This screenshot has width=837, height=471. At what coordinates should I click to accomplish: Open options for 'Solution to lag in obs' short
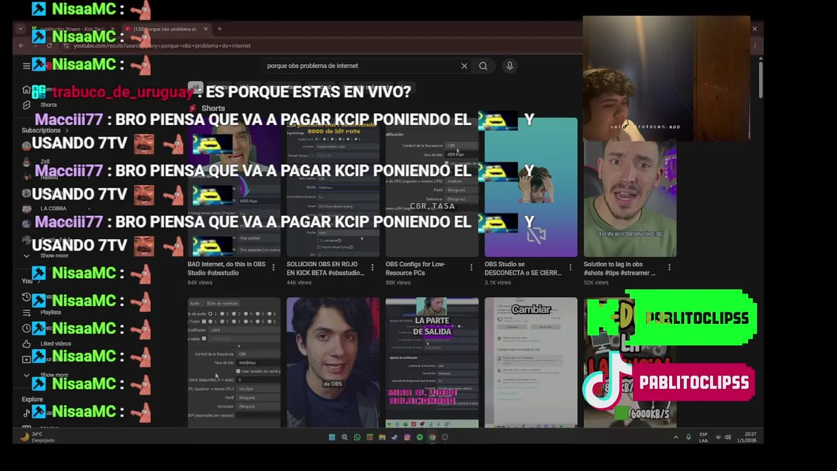[x=669, y=267]
